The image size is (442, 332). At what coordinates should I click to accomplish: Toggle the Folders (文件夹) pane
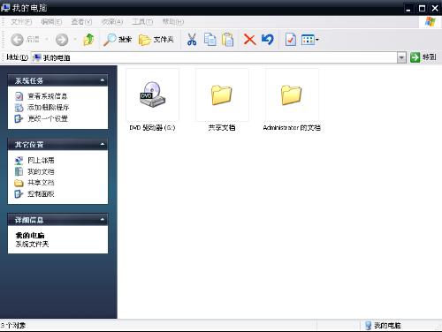click(156, 40)
